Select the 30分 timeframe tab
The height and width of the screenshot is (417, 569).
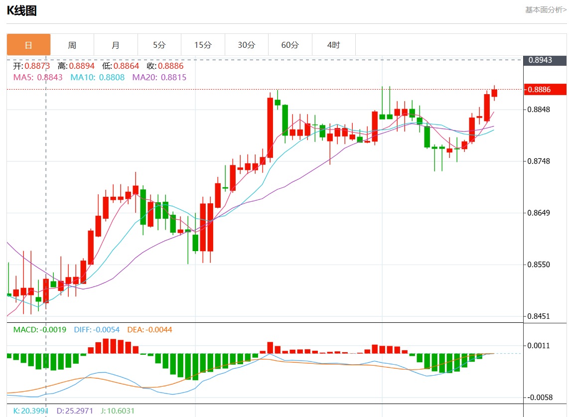coord(246,45)
